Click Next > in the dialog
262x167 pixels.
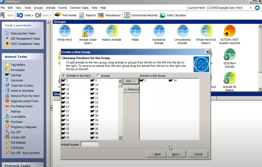[x=176, y=154]
